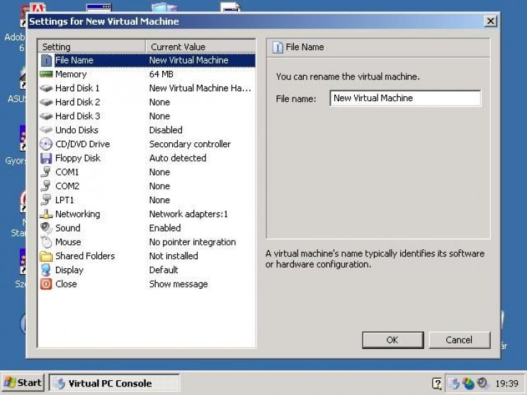527x395 pixels.
Task: Select the Shared Folders setting
Action: [x=147, y=256]
